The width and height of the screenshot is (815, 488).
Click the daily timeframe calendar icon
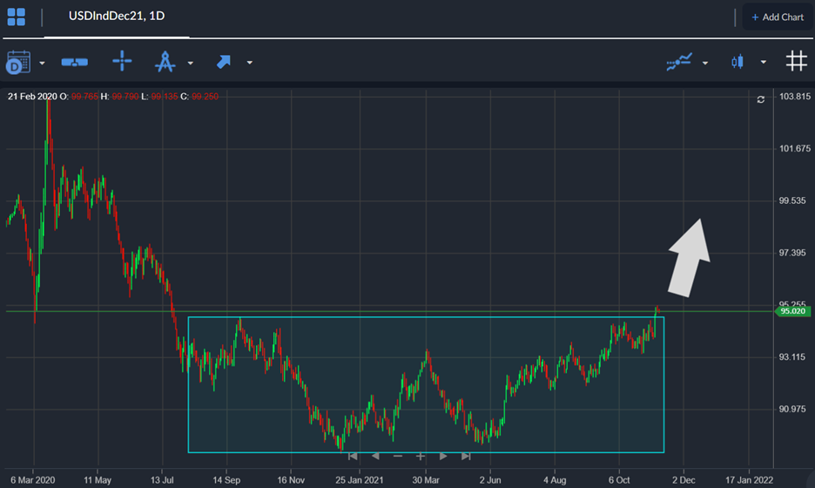point(18,62)
